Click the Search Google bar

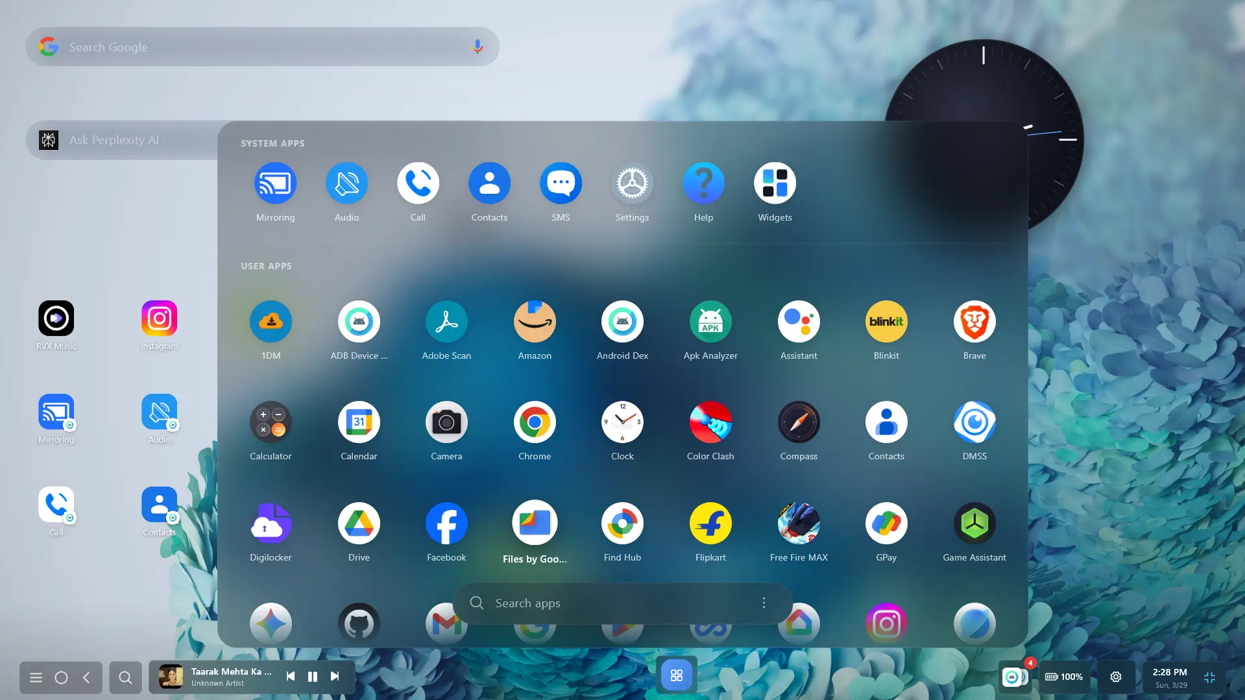[x=262, y=47]
